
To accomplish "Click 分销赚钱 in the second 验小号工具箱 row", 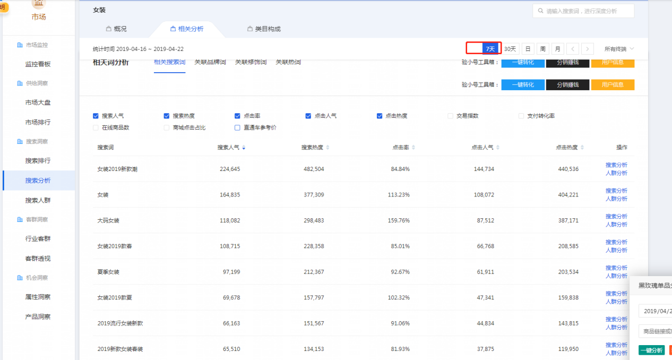I will [x=567, y=85].
